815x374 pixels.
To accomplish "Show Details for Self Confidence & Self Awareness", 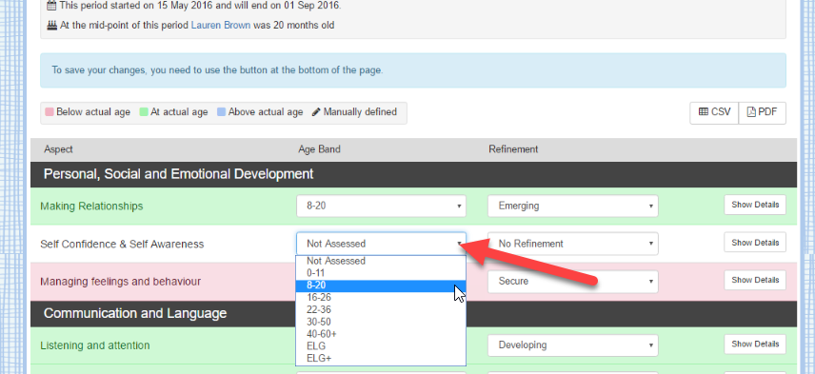I will [755, 243].
